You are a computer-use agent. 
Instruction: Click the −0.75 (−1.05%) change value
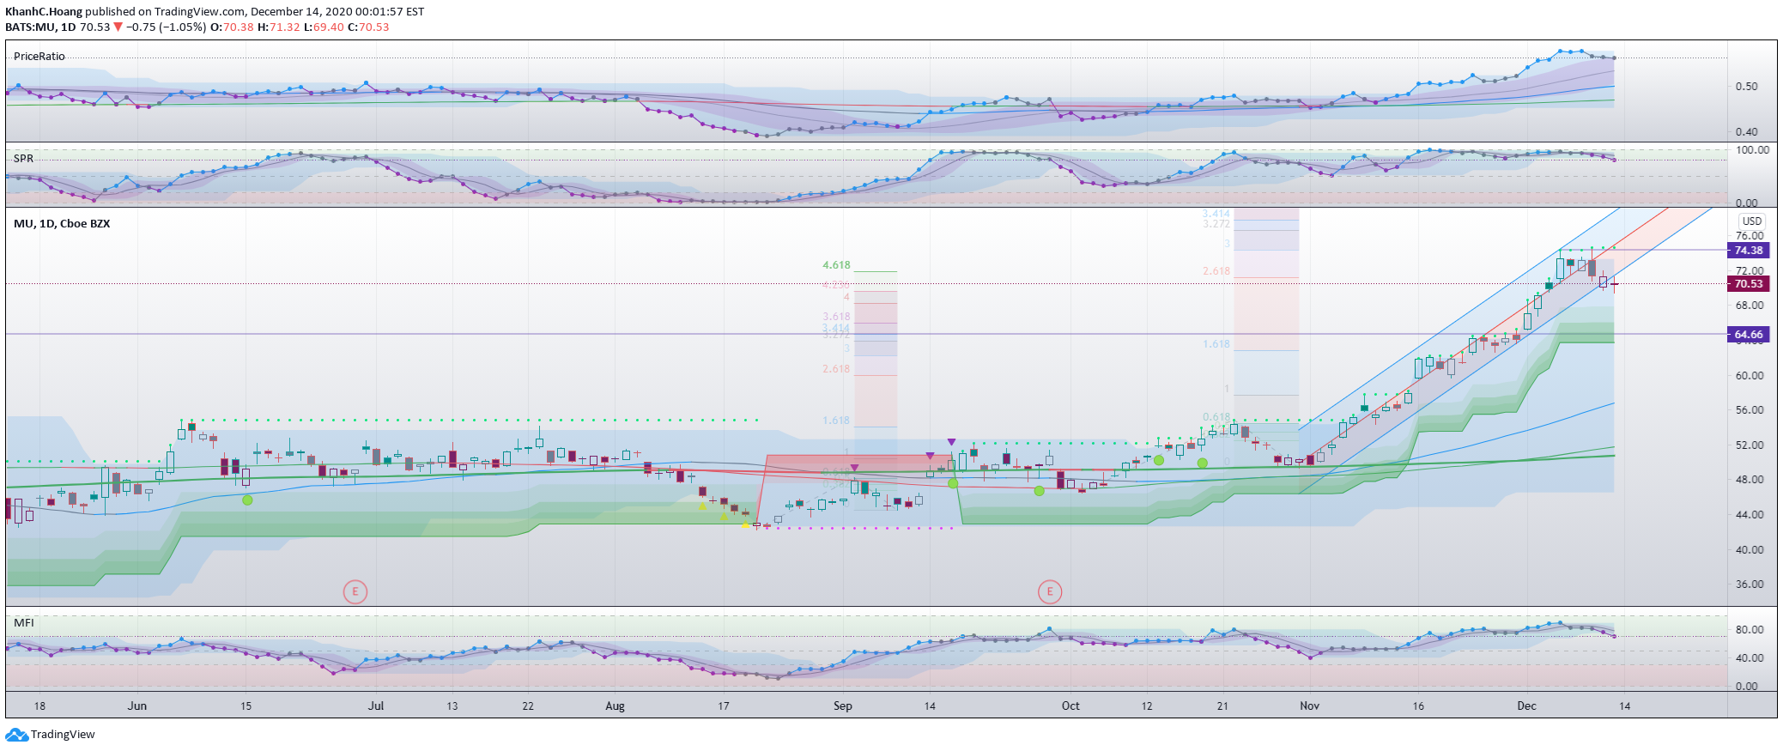pos(167,27)
